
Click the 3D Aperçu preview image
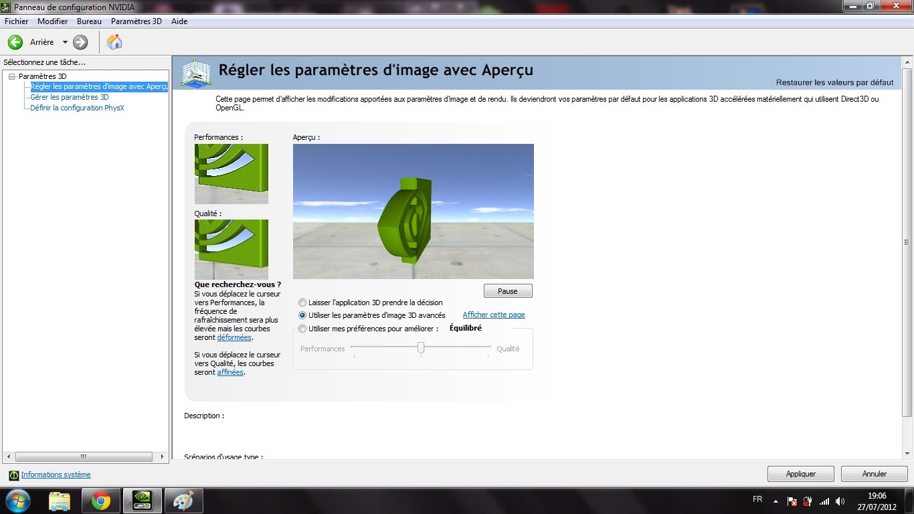coord(414,211)
